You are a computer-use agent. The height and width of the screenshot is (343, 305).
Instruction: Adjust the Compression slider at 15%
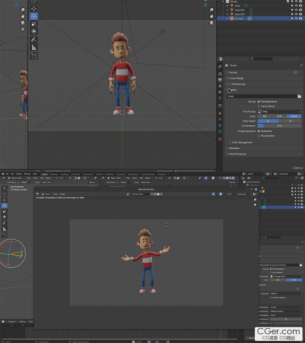click(279, 126)
